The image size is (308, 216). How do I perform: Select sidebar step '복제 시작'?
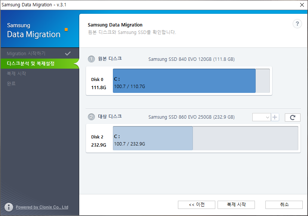pos(40,73)
